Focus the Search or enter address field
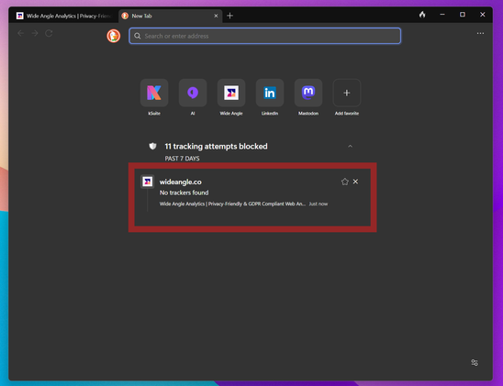 (x=264, y=36)
